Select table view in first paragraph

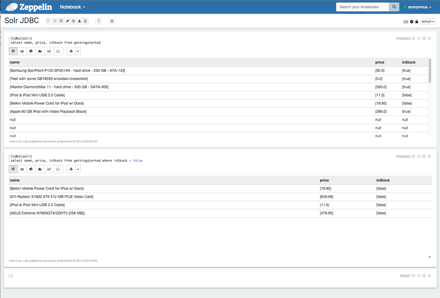[13, 51]
